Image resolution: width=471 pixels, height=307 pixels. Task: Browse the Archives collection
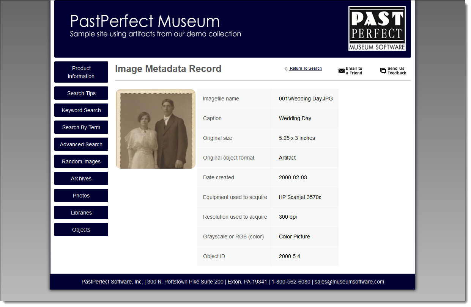click(x=81, y=178)
